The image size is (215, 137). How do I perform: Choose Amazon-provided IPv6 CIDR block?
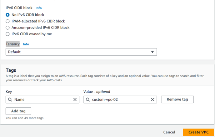pos(7,28)
